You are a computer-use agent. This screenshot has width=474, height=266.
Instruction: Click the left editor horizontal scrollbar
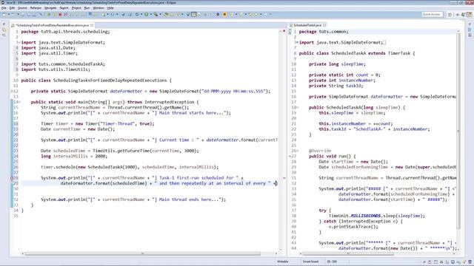pos(143,253)
